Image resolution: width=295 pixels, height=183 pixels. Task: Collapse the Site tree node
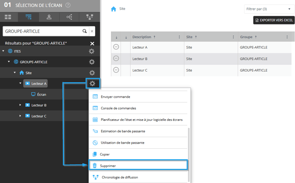(x=15, y=72)
